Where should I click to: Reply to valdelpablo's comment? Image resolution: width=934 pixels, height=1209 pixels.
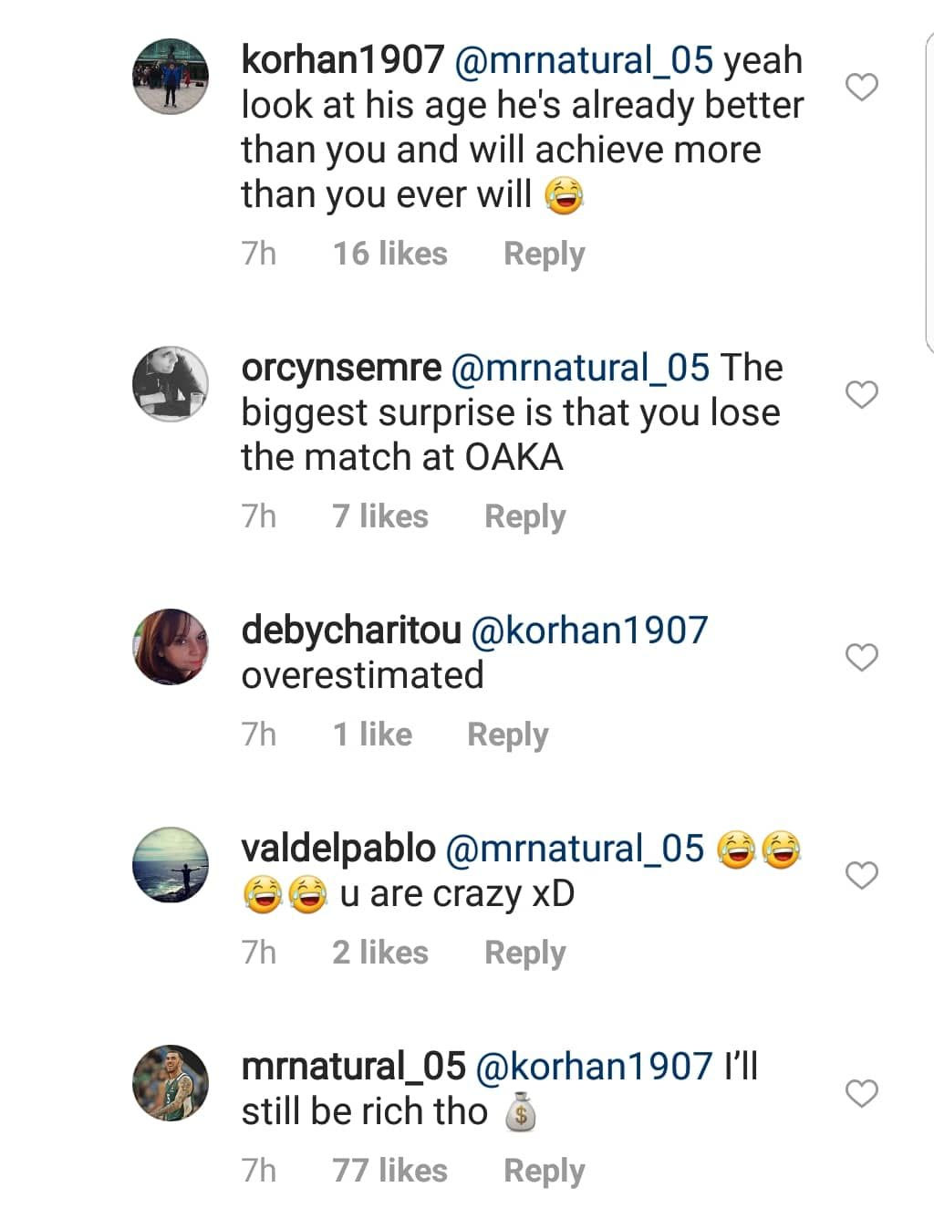524,953
